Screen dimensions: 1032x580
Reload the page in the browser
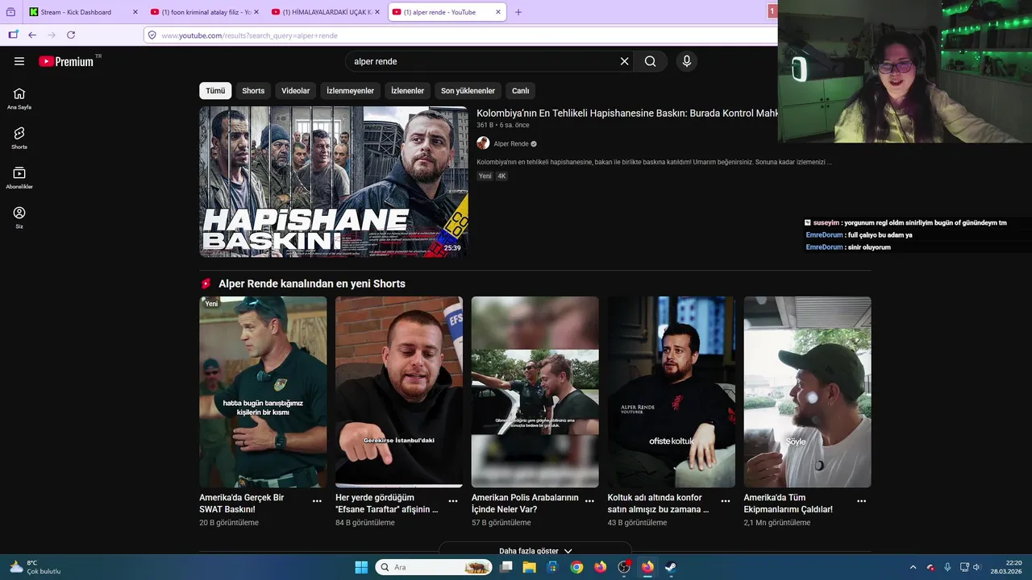point(71,35)
